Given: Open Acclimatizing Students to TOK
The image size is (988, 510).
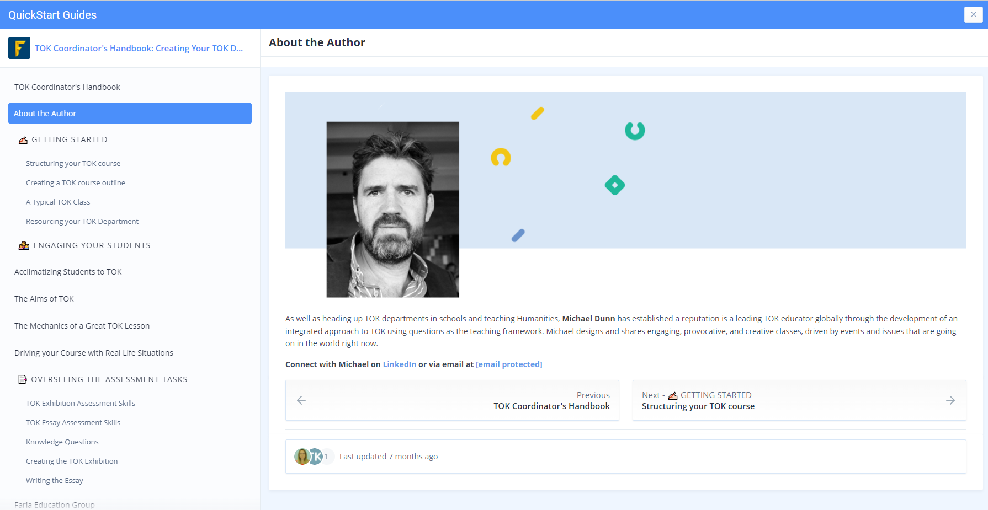Looking at the screenshot, I should (68, 272).
